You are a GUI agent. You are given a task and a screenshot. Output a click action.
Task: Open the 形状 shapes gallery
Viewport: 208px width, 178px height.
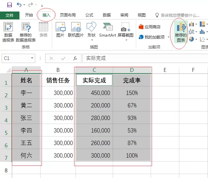coord(92,31)
